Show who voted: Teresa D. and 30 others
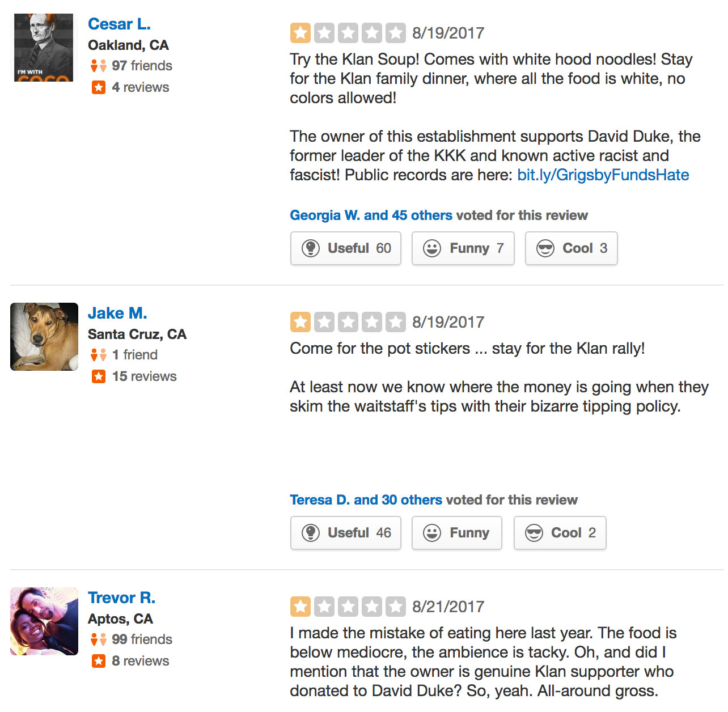This screenshot has height=712, width=728. (366, 500)
